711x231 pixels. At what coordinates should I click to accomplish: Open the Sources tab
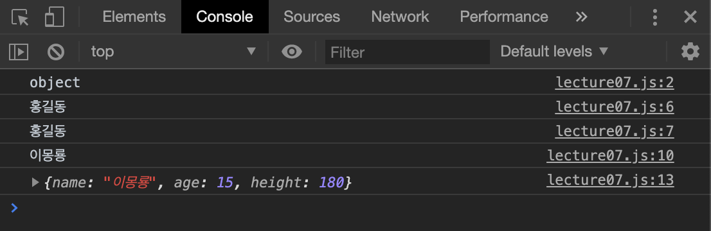coord(312,17)
